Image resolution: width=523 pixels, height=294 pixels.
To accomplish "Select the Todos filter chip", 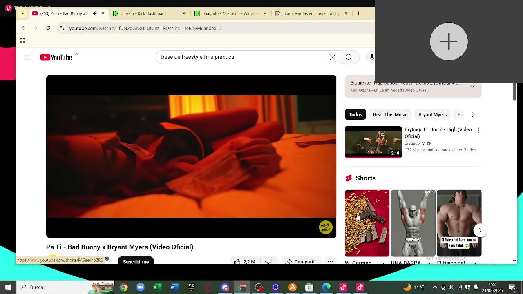I will coord(355,115).
